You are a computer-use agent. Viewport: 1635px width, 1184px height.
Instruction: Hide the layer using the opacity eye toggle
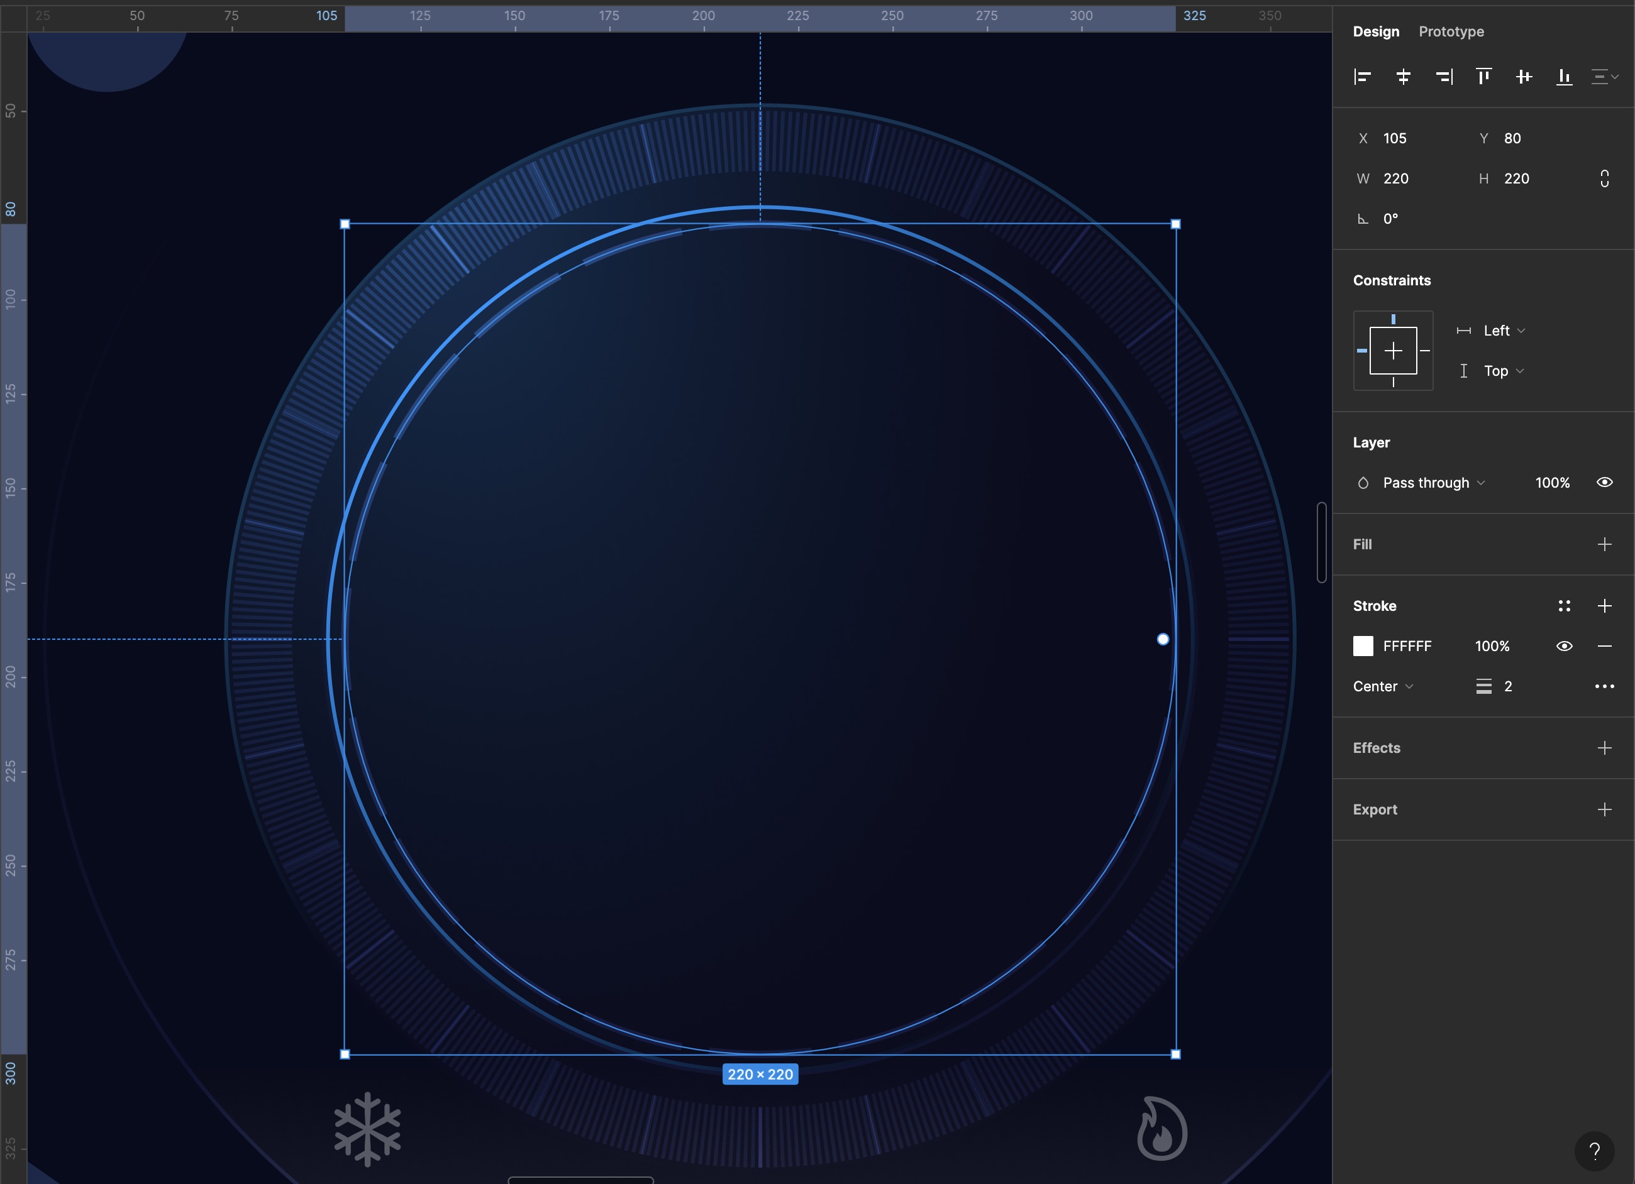(1605, 482)
